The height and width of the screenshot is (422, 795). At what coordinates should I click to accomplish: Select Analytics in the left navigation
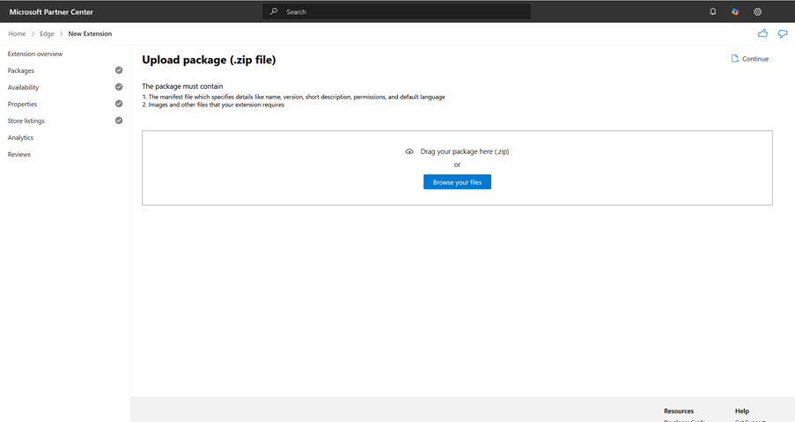click(20, 137)
